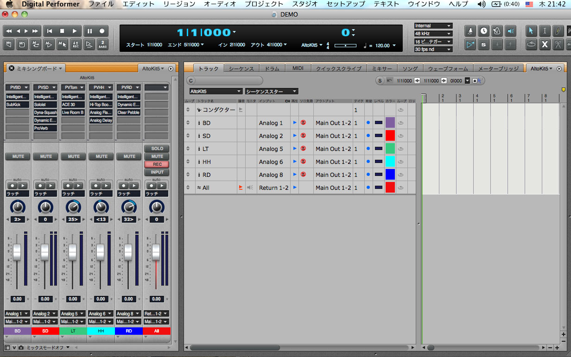This screenshot has width=571, height=357.
Task: Click the Live Room B insert on LT channel
Action: (x=74, y=113)
